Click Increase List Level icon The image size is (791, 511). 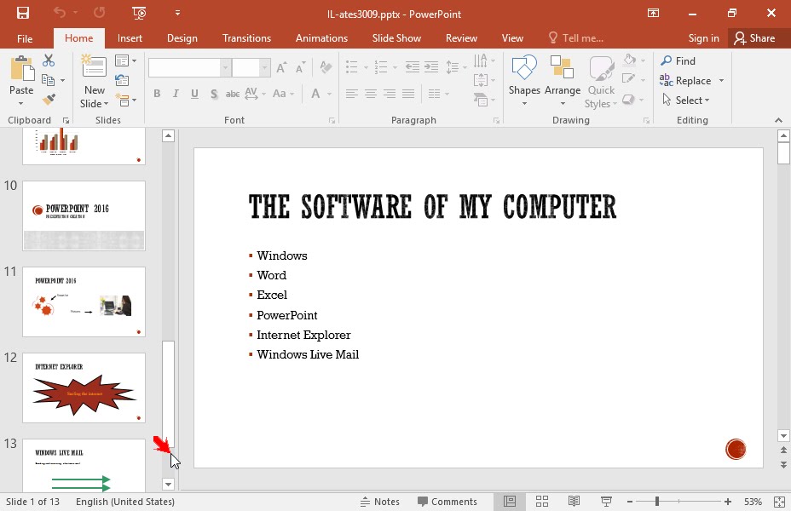pos(431,66)
